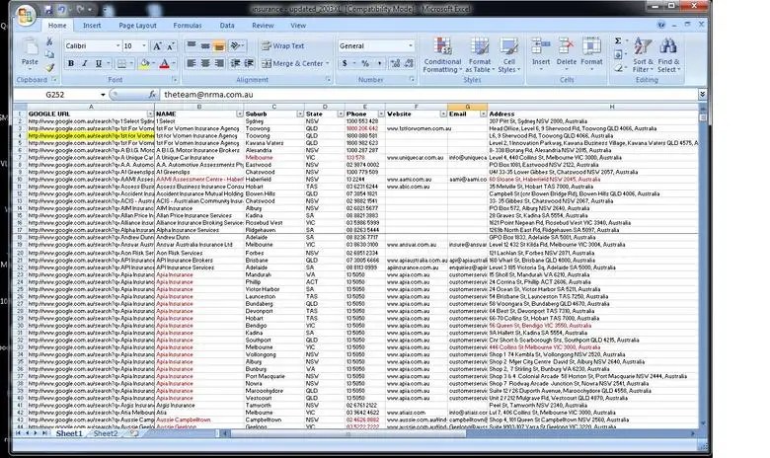
Task: Open the Find & Select binoculars
Action: pyautogui.click(x=668, y=55)
